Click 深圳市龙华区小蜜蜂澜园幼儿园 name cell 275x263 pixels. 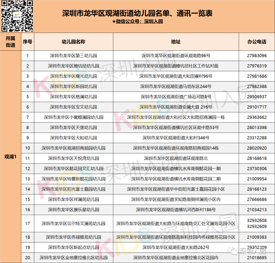tap(74, 117)
